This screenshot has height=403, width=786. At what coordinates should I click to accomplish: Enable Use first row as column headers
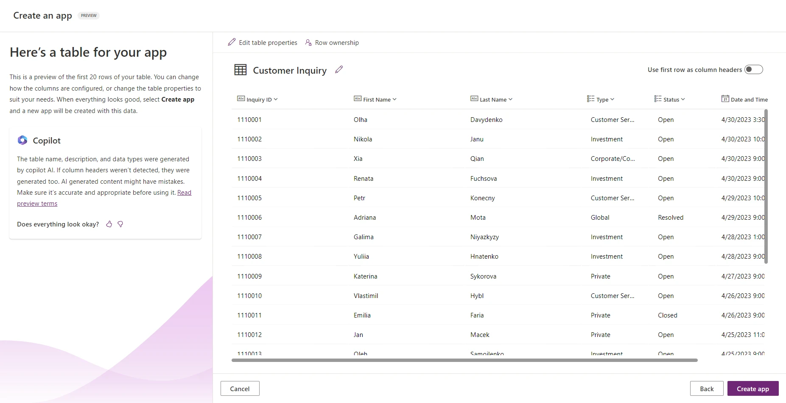754,69
